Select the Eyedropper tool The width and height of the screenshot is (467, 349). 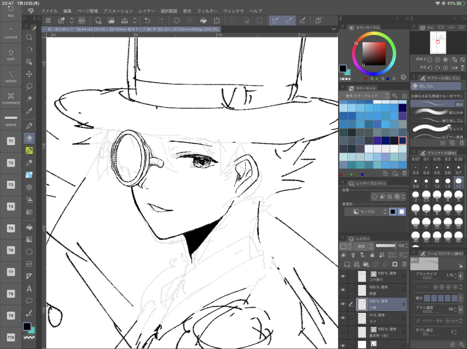tap(29, 111)
